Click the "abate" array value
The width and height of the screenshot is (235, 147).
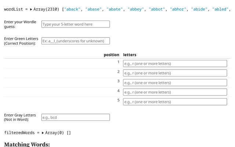coord(115,9)
